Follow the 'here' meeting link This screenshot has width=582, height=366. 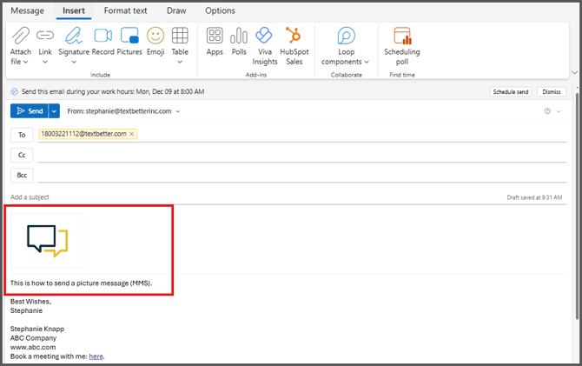click(96, 356)
